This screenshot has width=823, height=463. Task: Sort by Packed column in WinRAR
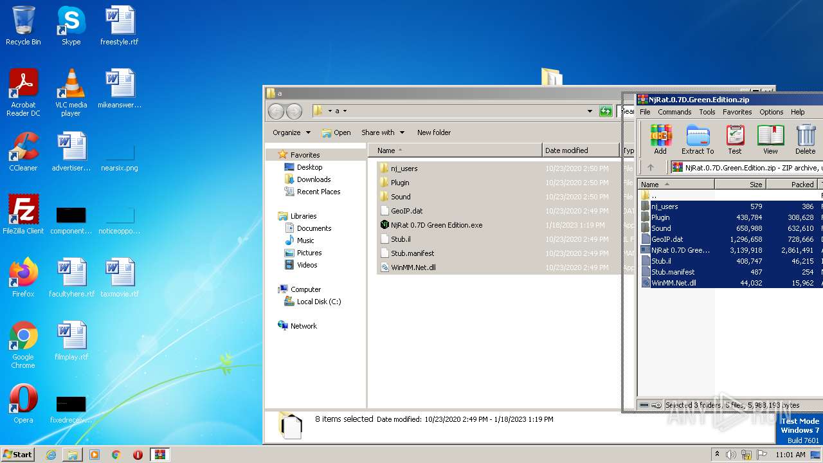791,184
